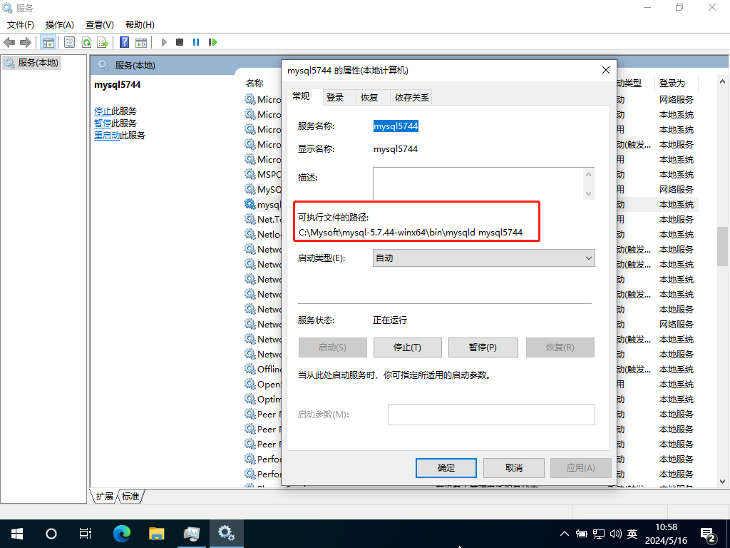
Task: Toggle the console tree pane icon
Action: tap(48, 42)
